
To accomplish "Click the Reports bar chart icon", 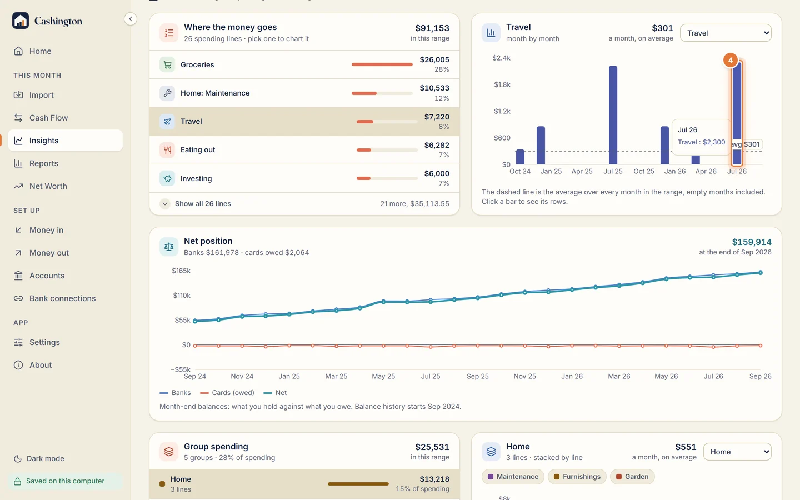I will coord(18,163).
